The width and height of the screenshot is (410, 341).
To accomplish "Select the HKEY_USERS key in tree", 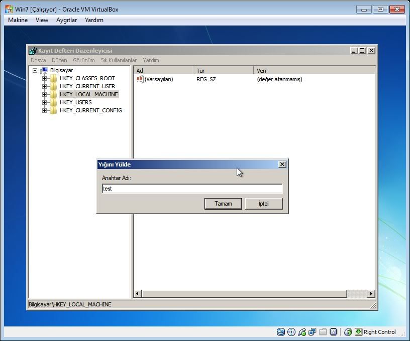I will [x=75, y=102].
